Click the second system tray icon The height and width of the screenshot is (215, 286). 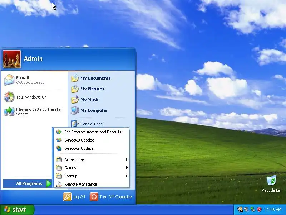pos(246,210)
